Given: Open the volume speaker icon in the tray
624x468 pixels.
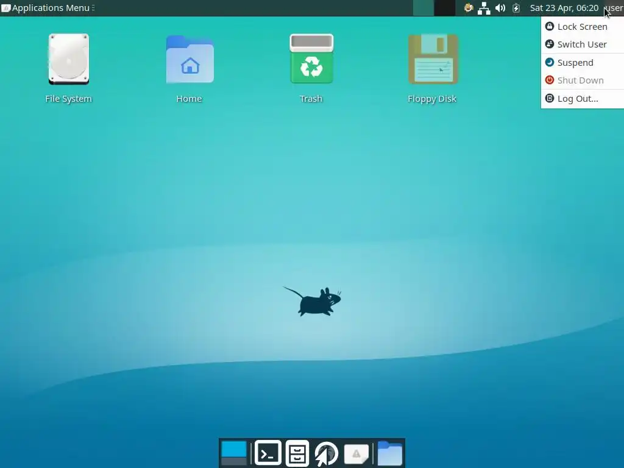Looking at the screenshot, I should (x=500, y=8).
